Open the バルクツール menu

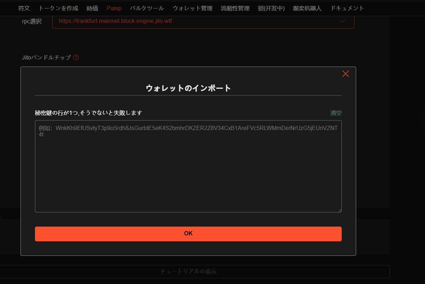click(147, 8)
